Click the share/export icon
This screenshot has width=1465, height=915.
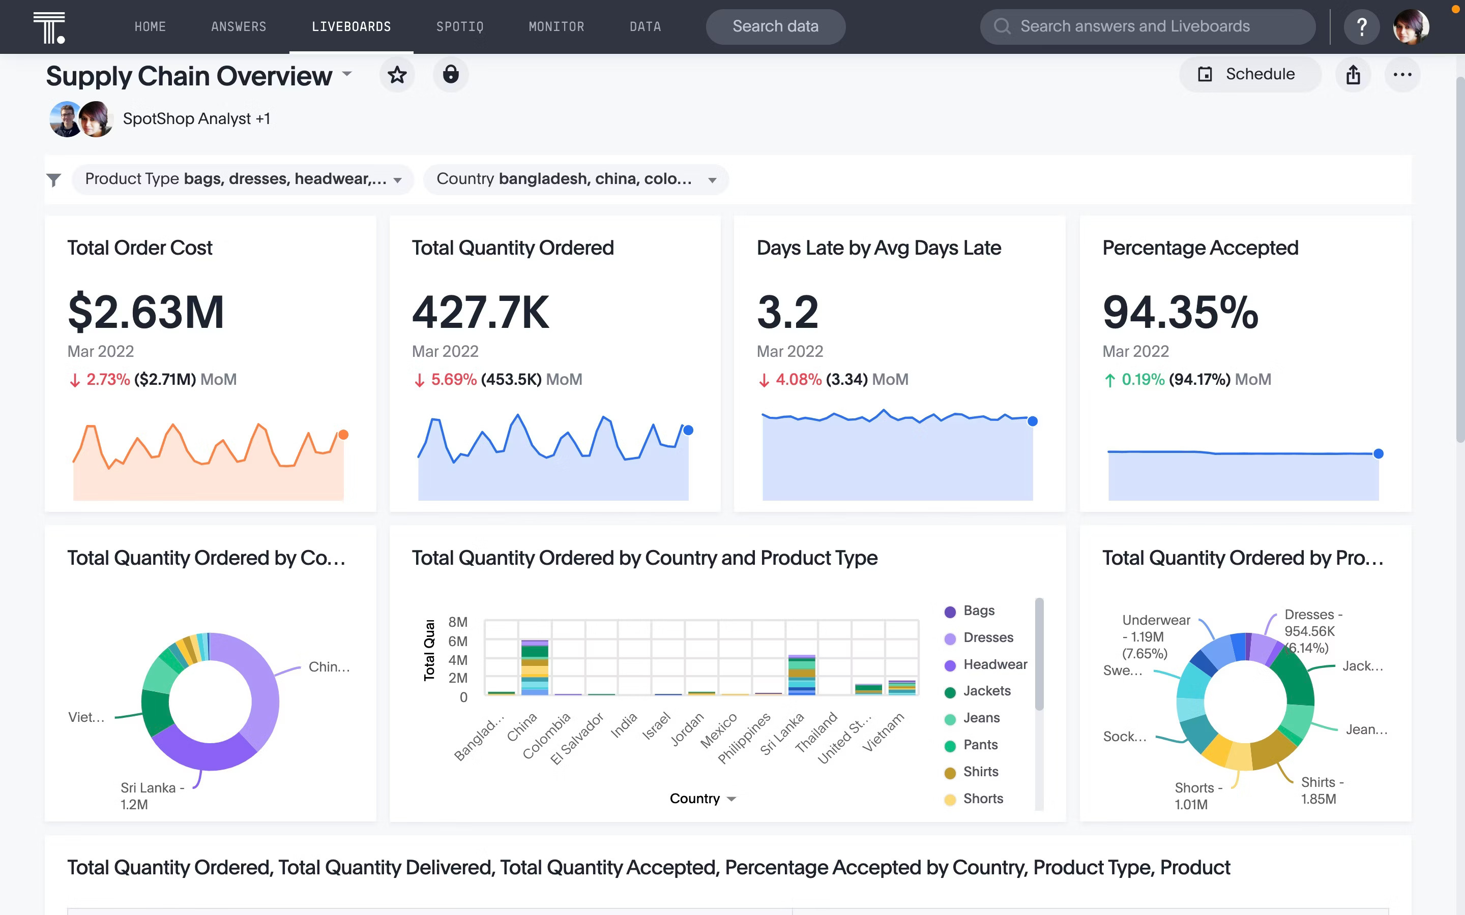coord(1353,74)
